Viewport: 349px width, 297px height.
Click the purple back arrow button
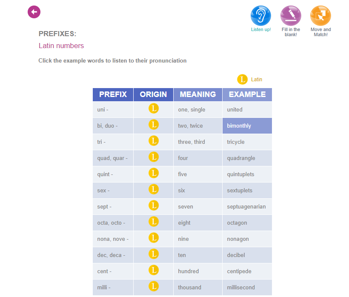[34, 12]
